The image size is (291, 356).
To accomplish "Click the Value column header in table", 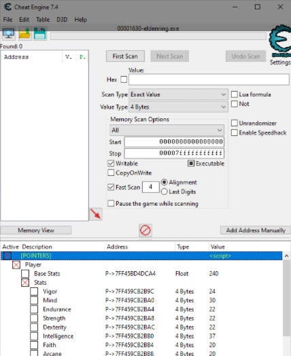I will 218,247.
